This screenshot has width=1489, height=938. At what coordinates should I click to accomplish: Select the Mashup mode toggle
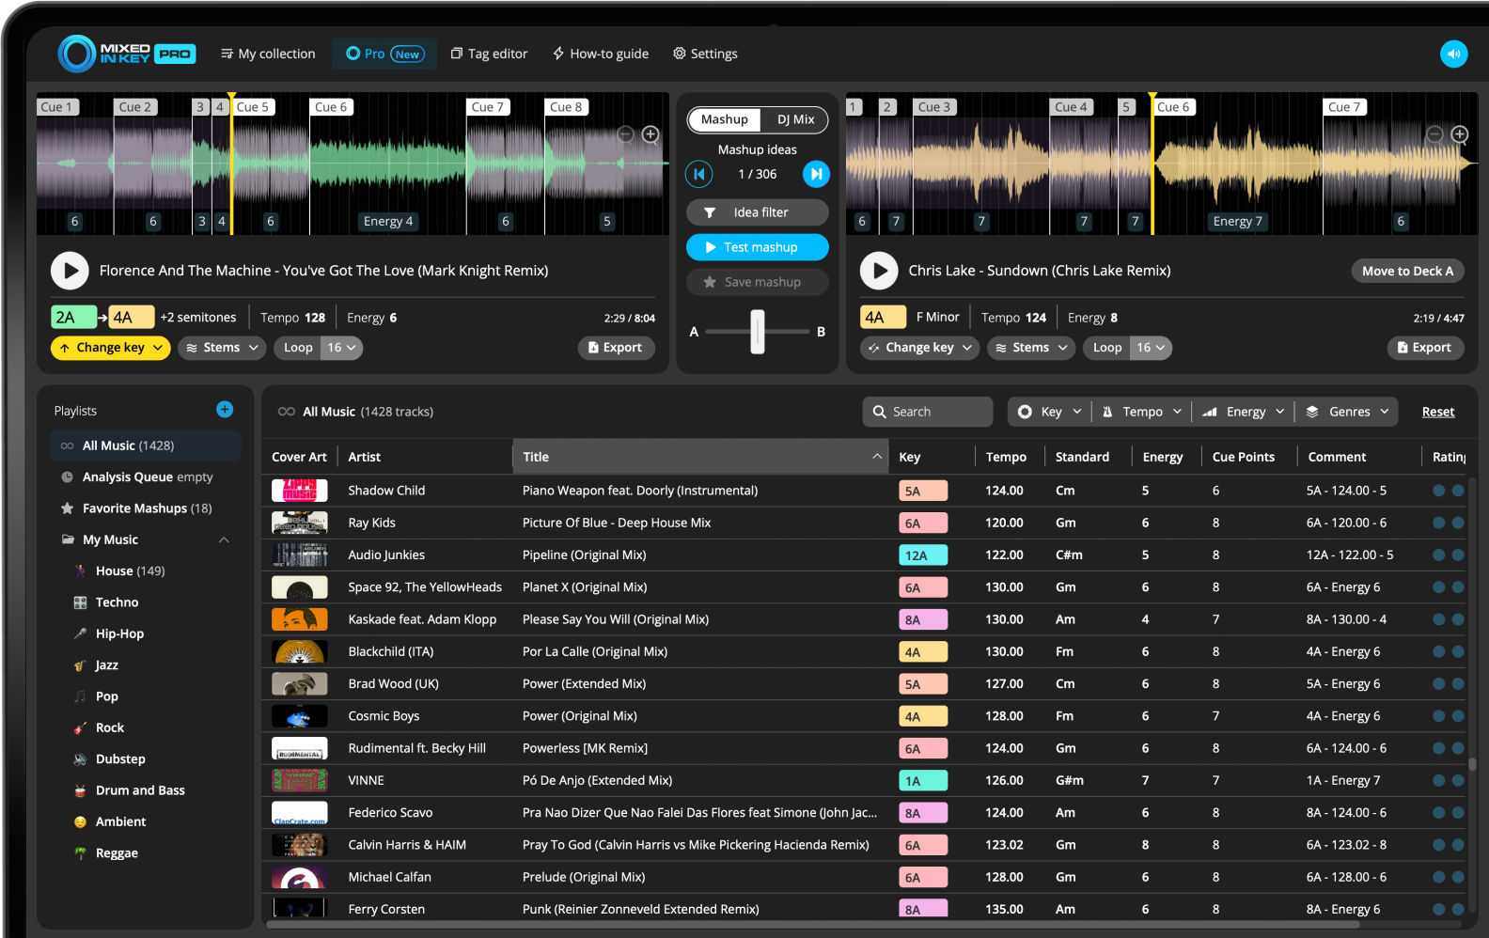(724, 119)
